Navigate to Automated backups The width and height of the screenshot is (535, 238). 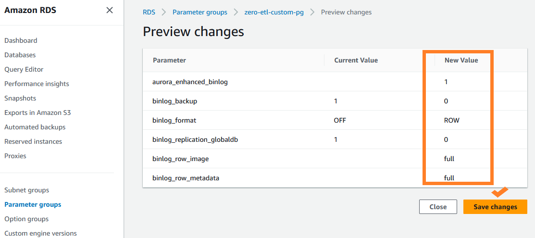coord(35,127)
